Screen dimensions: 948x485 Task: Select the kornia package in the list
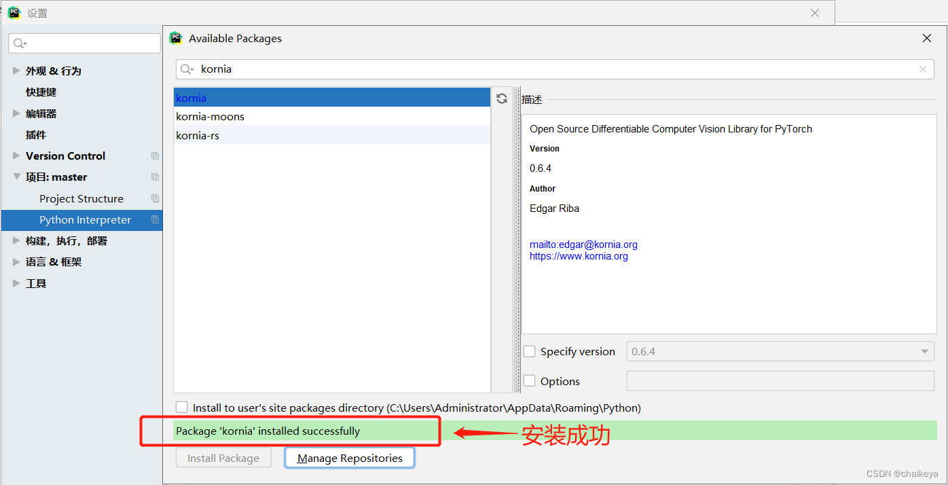click(331, 98)
